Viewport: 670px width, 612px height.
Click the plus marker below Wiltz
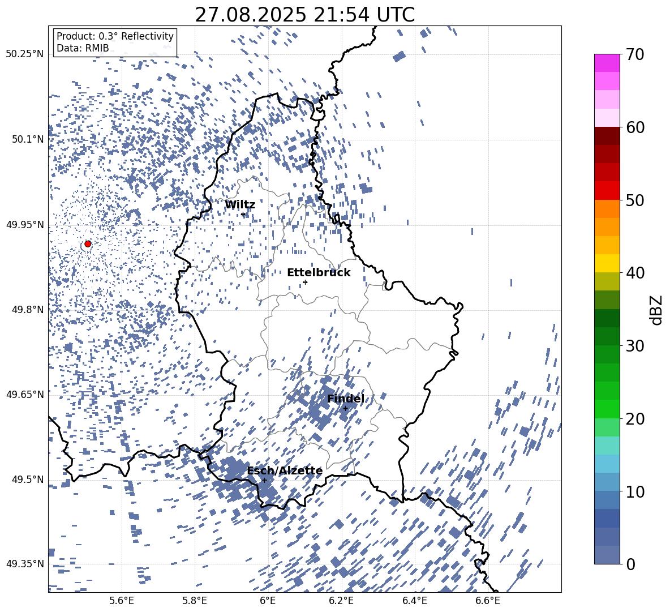coord(243,214)
